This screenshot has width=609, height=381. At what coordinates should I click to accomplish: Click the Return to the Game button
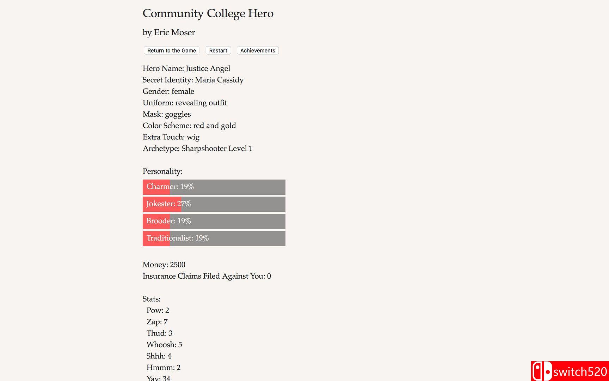click(171, 50)
